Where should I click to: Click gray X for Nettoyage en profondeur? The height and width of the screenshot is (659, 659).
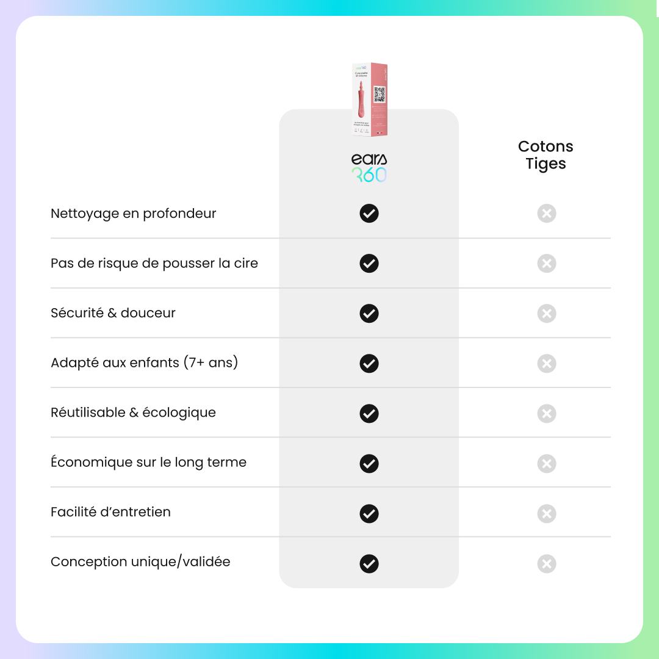(547, 214)
